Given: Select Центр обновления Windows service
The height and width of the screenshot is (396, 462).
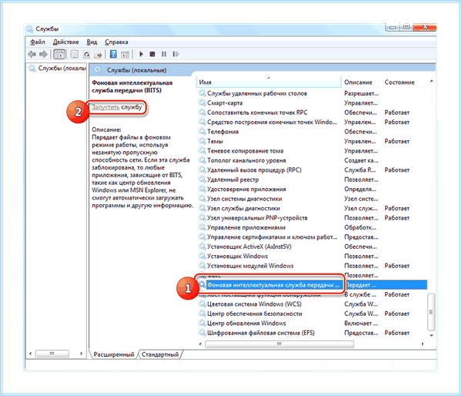Looking at the screenshot, I should (x=313, y=323).
